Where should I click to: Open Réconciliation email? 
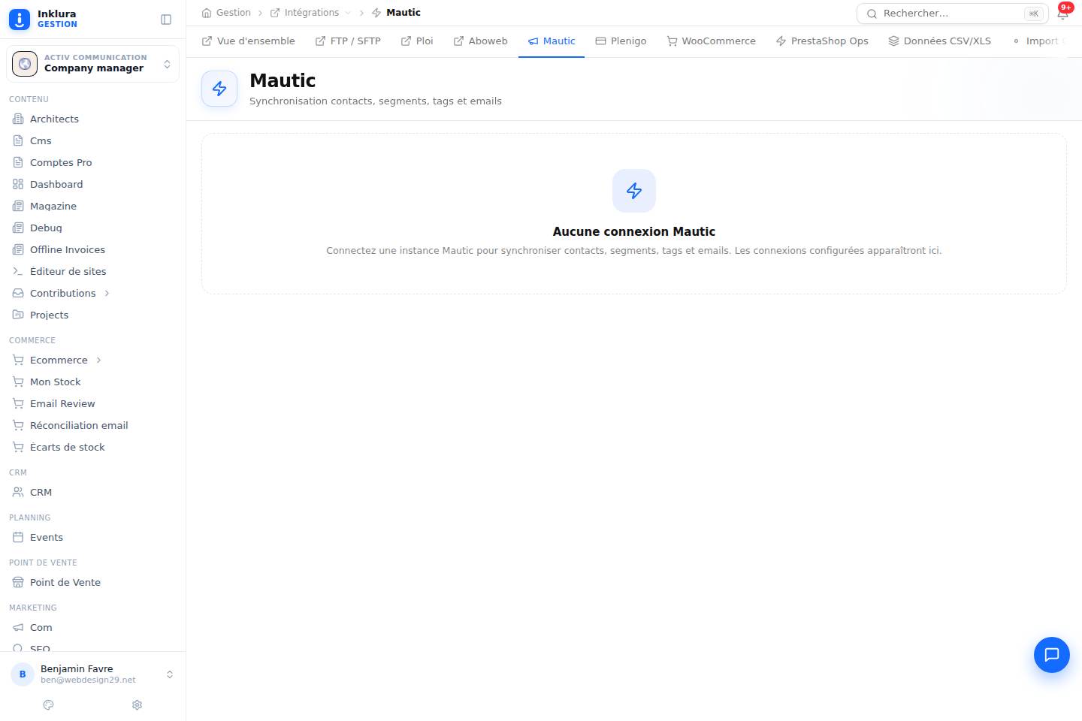[93, 425]
